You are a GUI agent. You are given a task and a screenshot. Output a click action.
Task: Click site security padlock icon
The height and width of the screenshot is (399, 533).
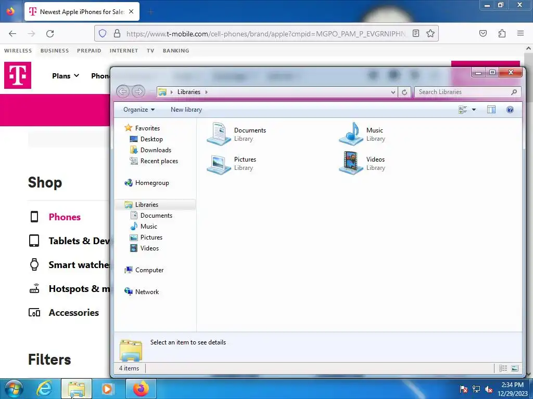[117, 33]
